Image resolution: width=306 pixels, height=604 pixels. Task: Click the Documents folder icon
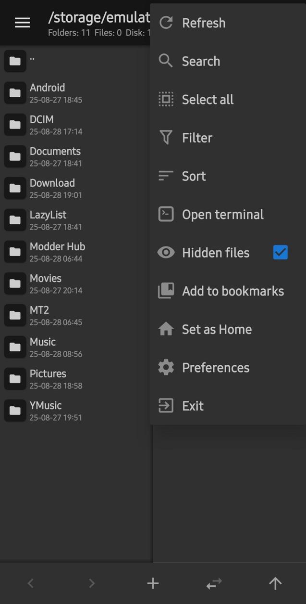click(15, 156)
